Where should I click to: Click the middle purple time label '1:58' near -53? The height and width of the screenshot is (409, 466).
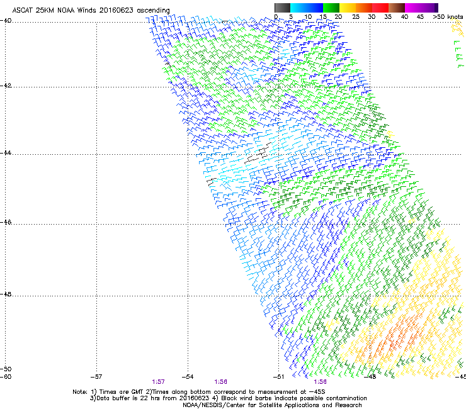coord(221,382)
